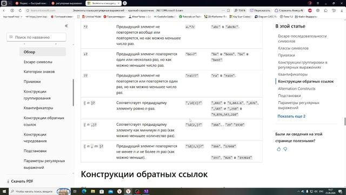Open the Tutorials on Tech bookmark
346x195 pixels.
coord(190,17)
